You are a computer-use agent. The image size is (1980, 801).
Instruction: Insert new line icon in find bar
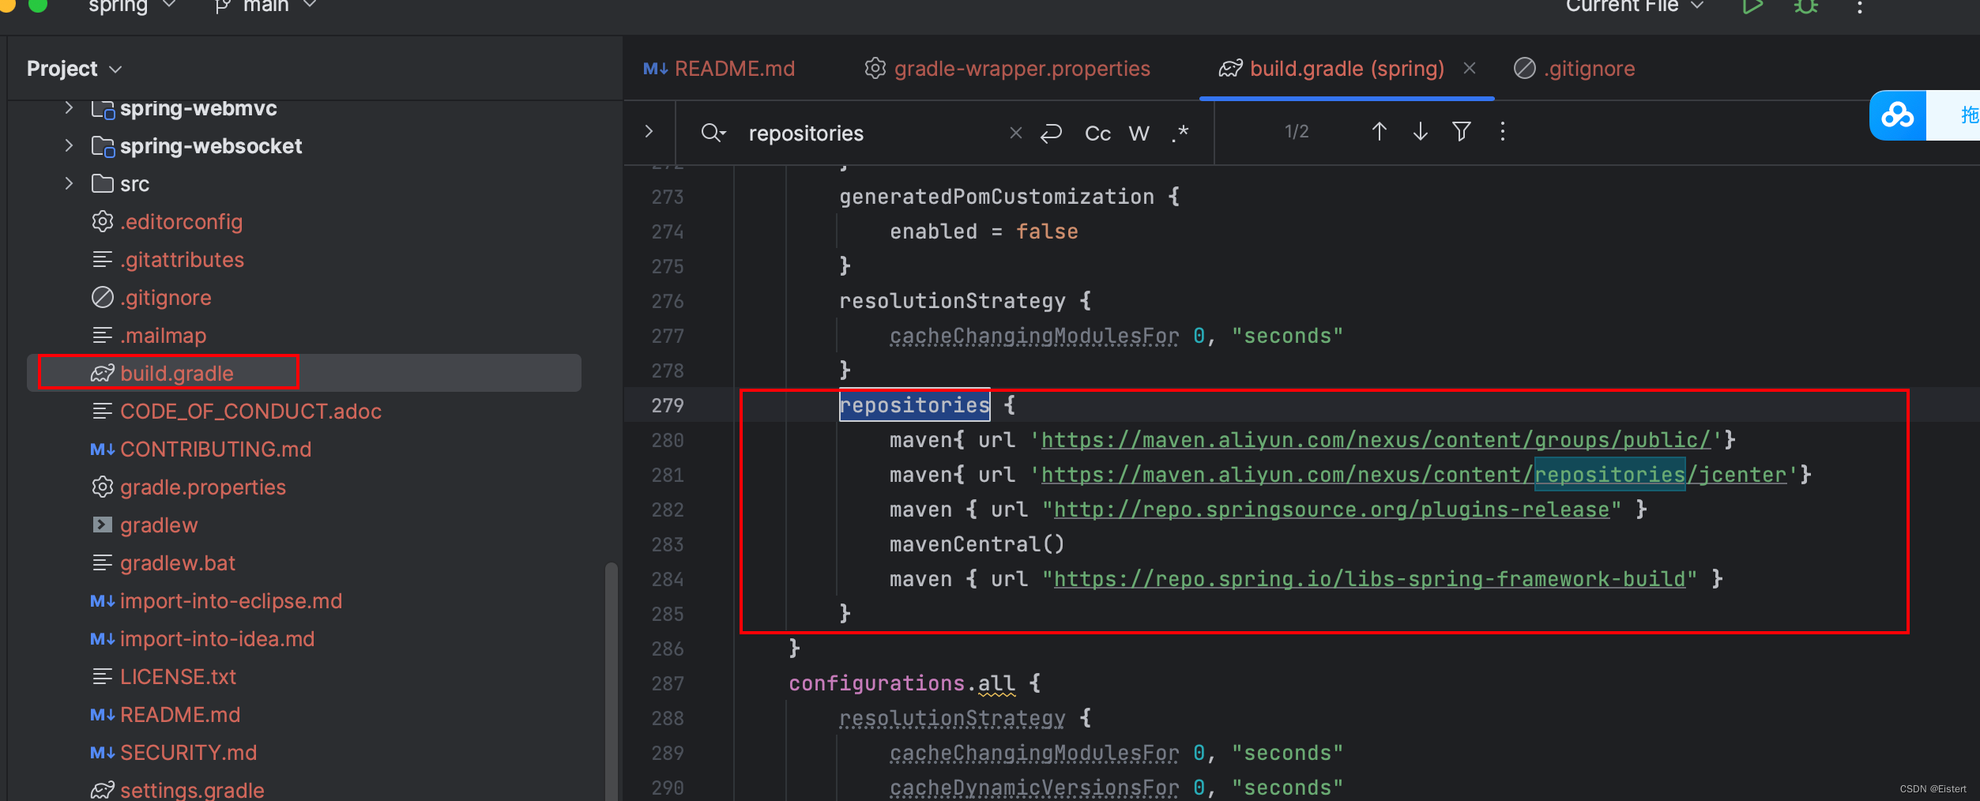[x=1051, y=133]
